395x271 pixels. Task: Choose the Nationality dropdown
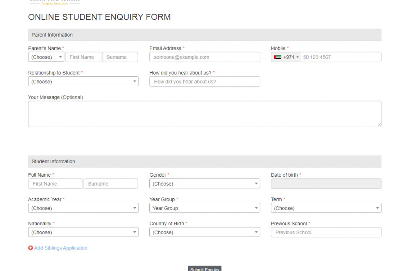pyautogui.click(x=83, y=233)
